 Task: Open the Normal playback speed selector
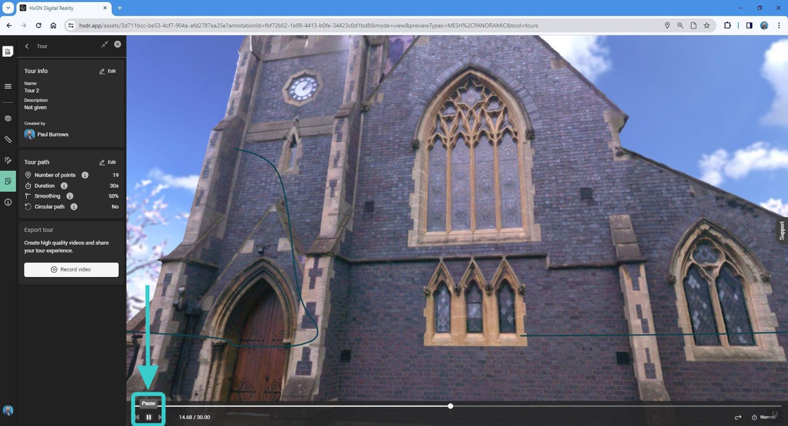tap(764, 417)
